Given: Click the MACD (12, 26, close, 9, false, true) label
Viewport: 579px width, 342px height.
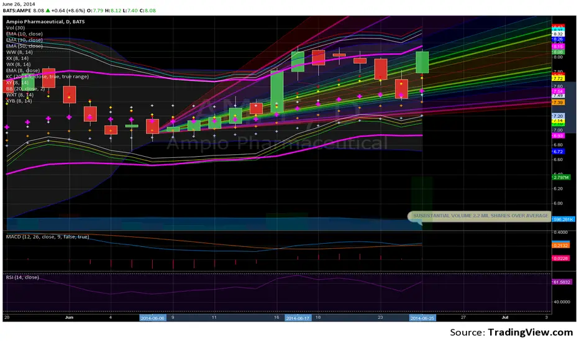Looking at the screenshot, I should click(47, 237).
